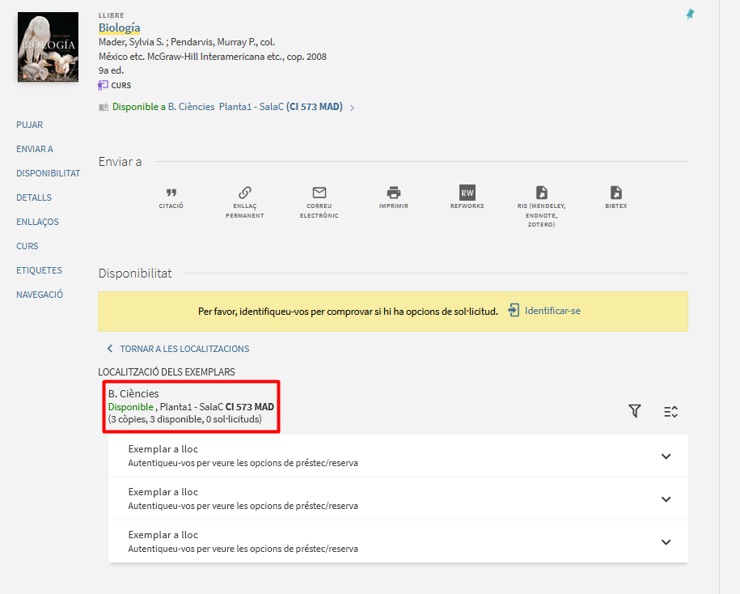This screenshot has height=594, width=740.
Task: Open the filter exemplars funnel icon
Action: pyautogui.click(x=635, y=412)
